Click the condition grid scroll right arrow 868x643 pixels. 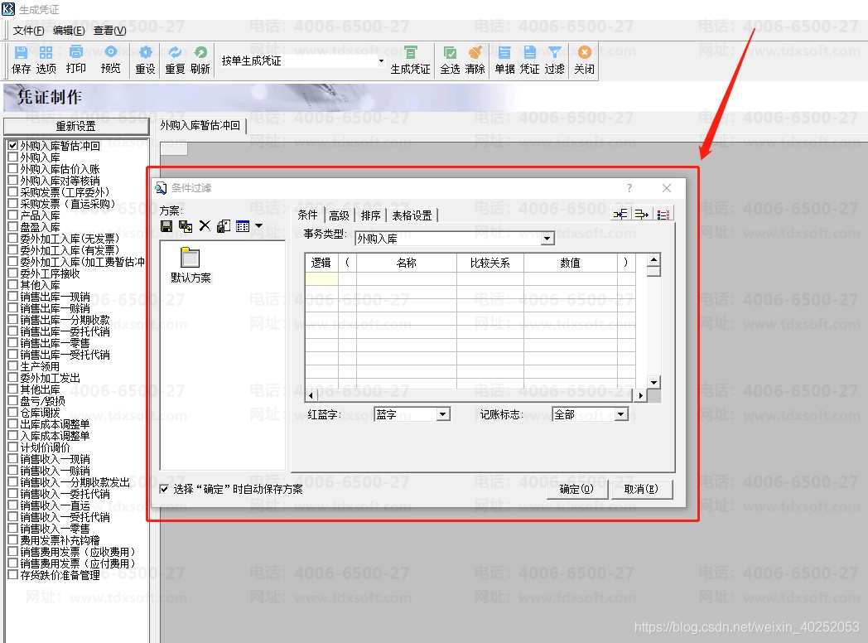click(640, 395)
